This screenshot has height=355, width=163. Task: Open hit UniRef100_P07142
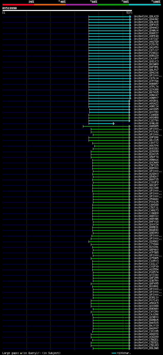pos(146,132)
